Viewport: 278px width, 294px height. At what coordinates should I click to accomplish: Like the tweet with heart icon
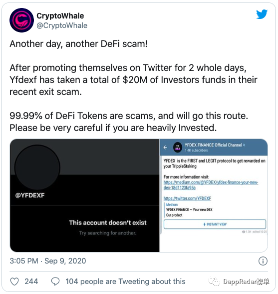[14, 281]
